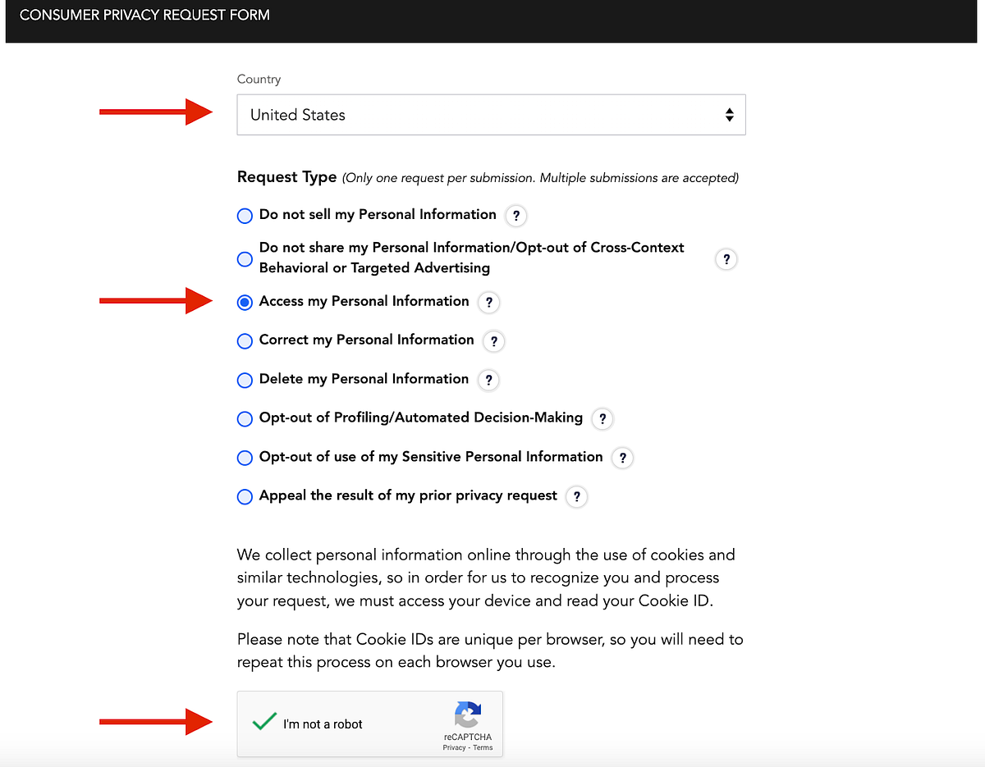
Task: Click question mark next to Delete my Personal Information
Action: 488,380
